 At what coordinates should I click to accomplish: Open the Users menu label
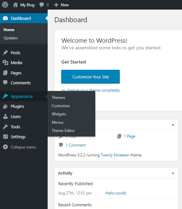pyautogui.click(x=16, y=116)
